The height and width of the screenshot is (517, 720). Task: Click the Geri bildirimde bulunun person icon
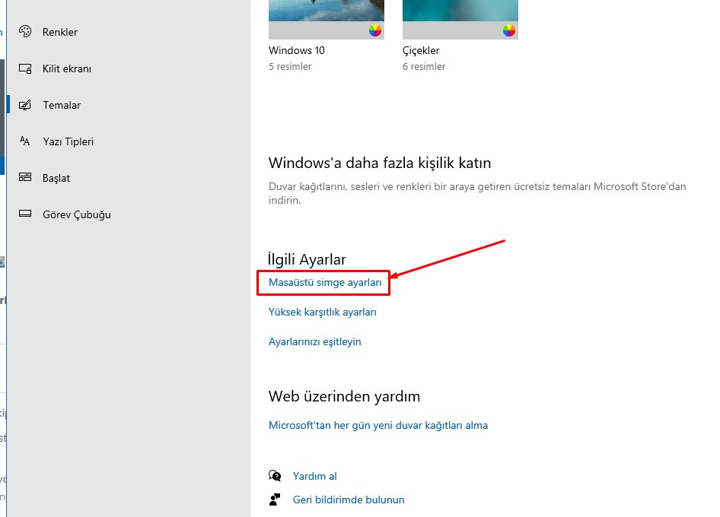(x=275, y=499)
